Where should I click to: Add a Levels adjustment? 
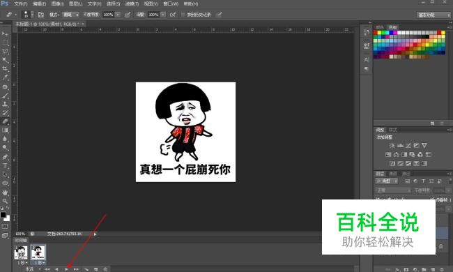(400, 145)
